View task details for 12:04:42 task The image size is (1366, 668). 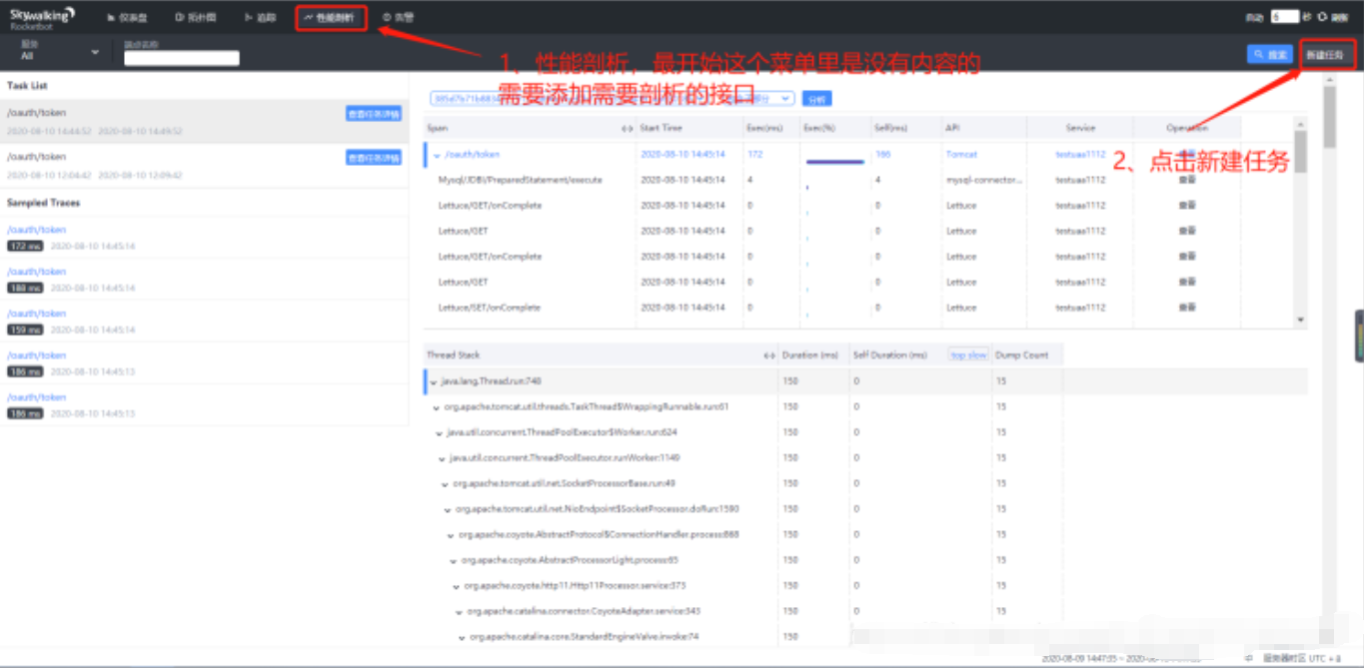tap(374, 157)
